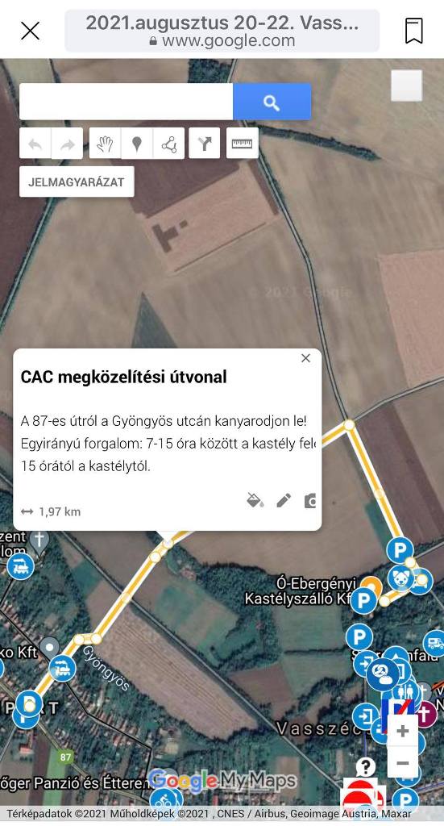Image resolution: width=444 pixels, height=826 pixels.
Task: Click the pencil edit icon in popup
Action: click(284, 500)
